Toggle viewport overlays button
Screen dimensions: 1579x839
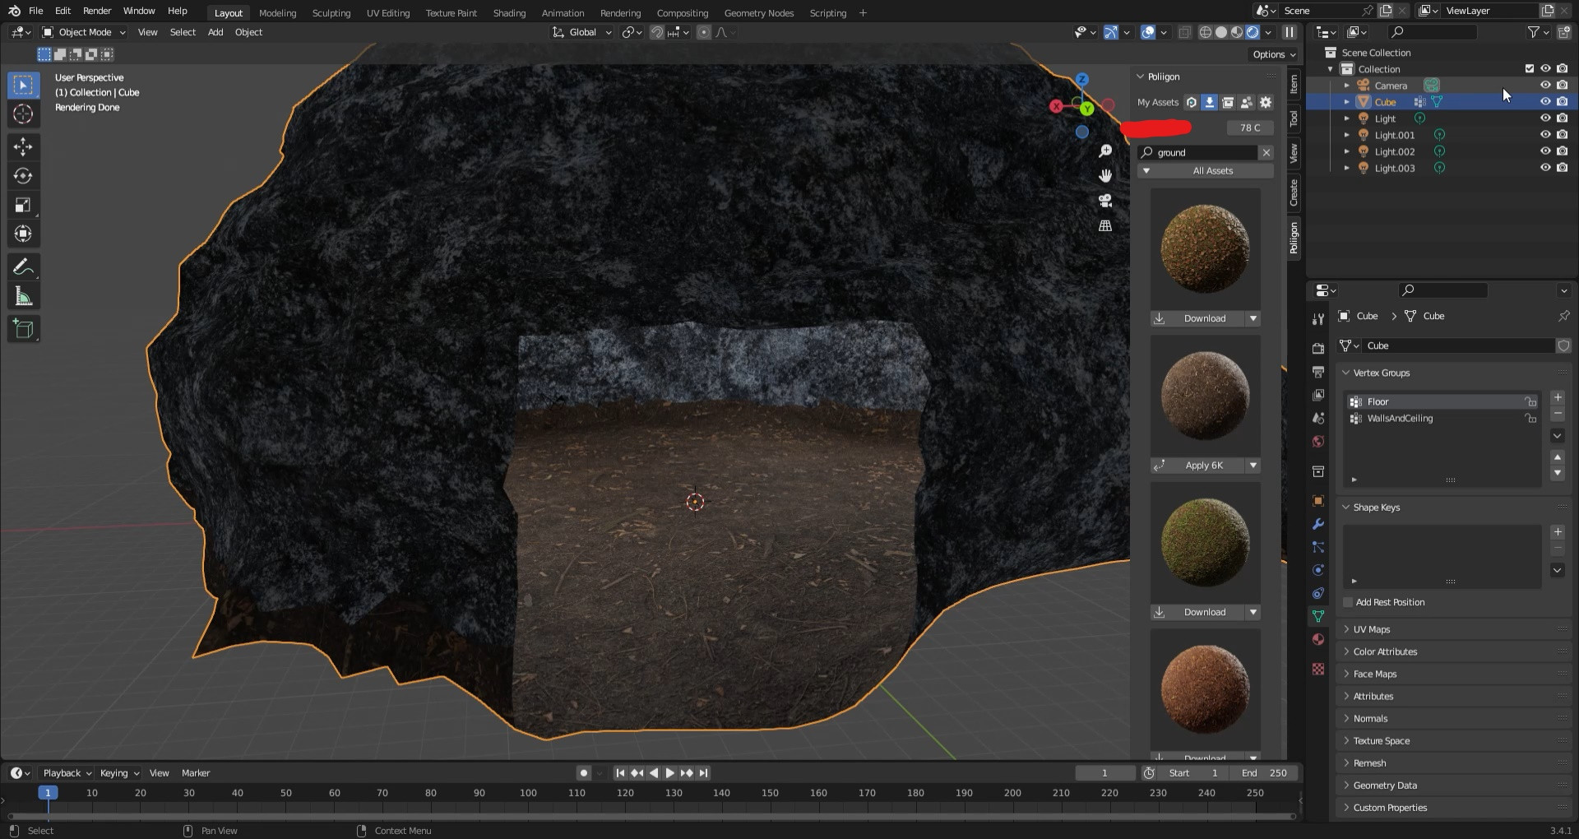(1148, 32)
